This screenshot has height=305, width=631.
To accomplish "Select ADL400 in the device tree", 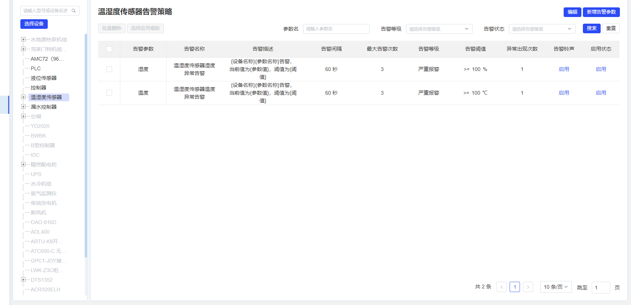I will [x=40, y=232].
